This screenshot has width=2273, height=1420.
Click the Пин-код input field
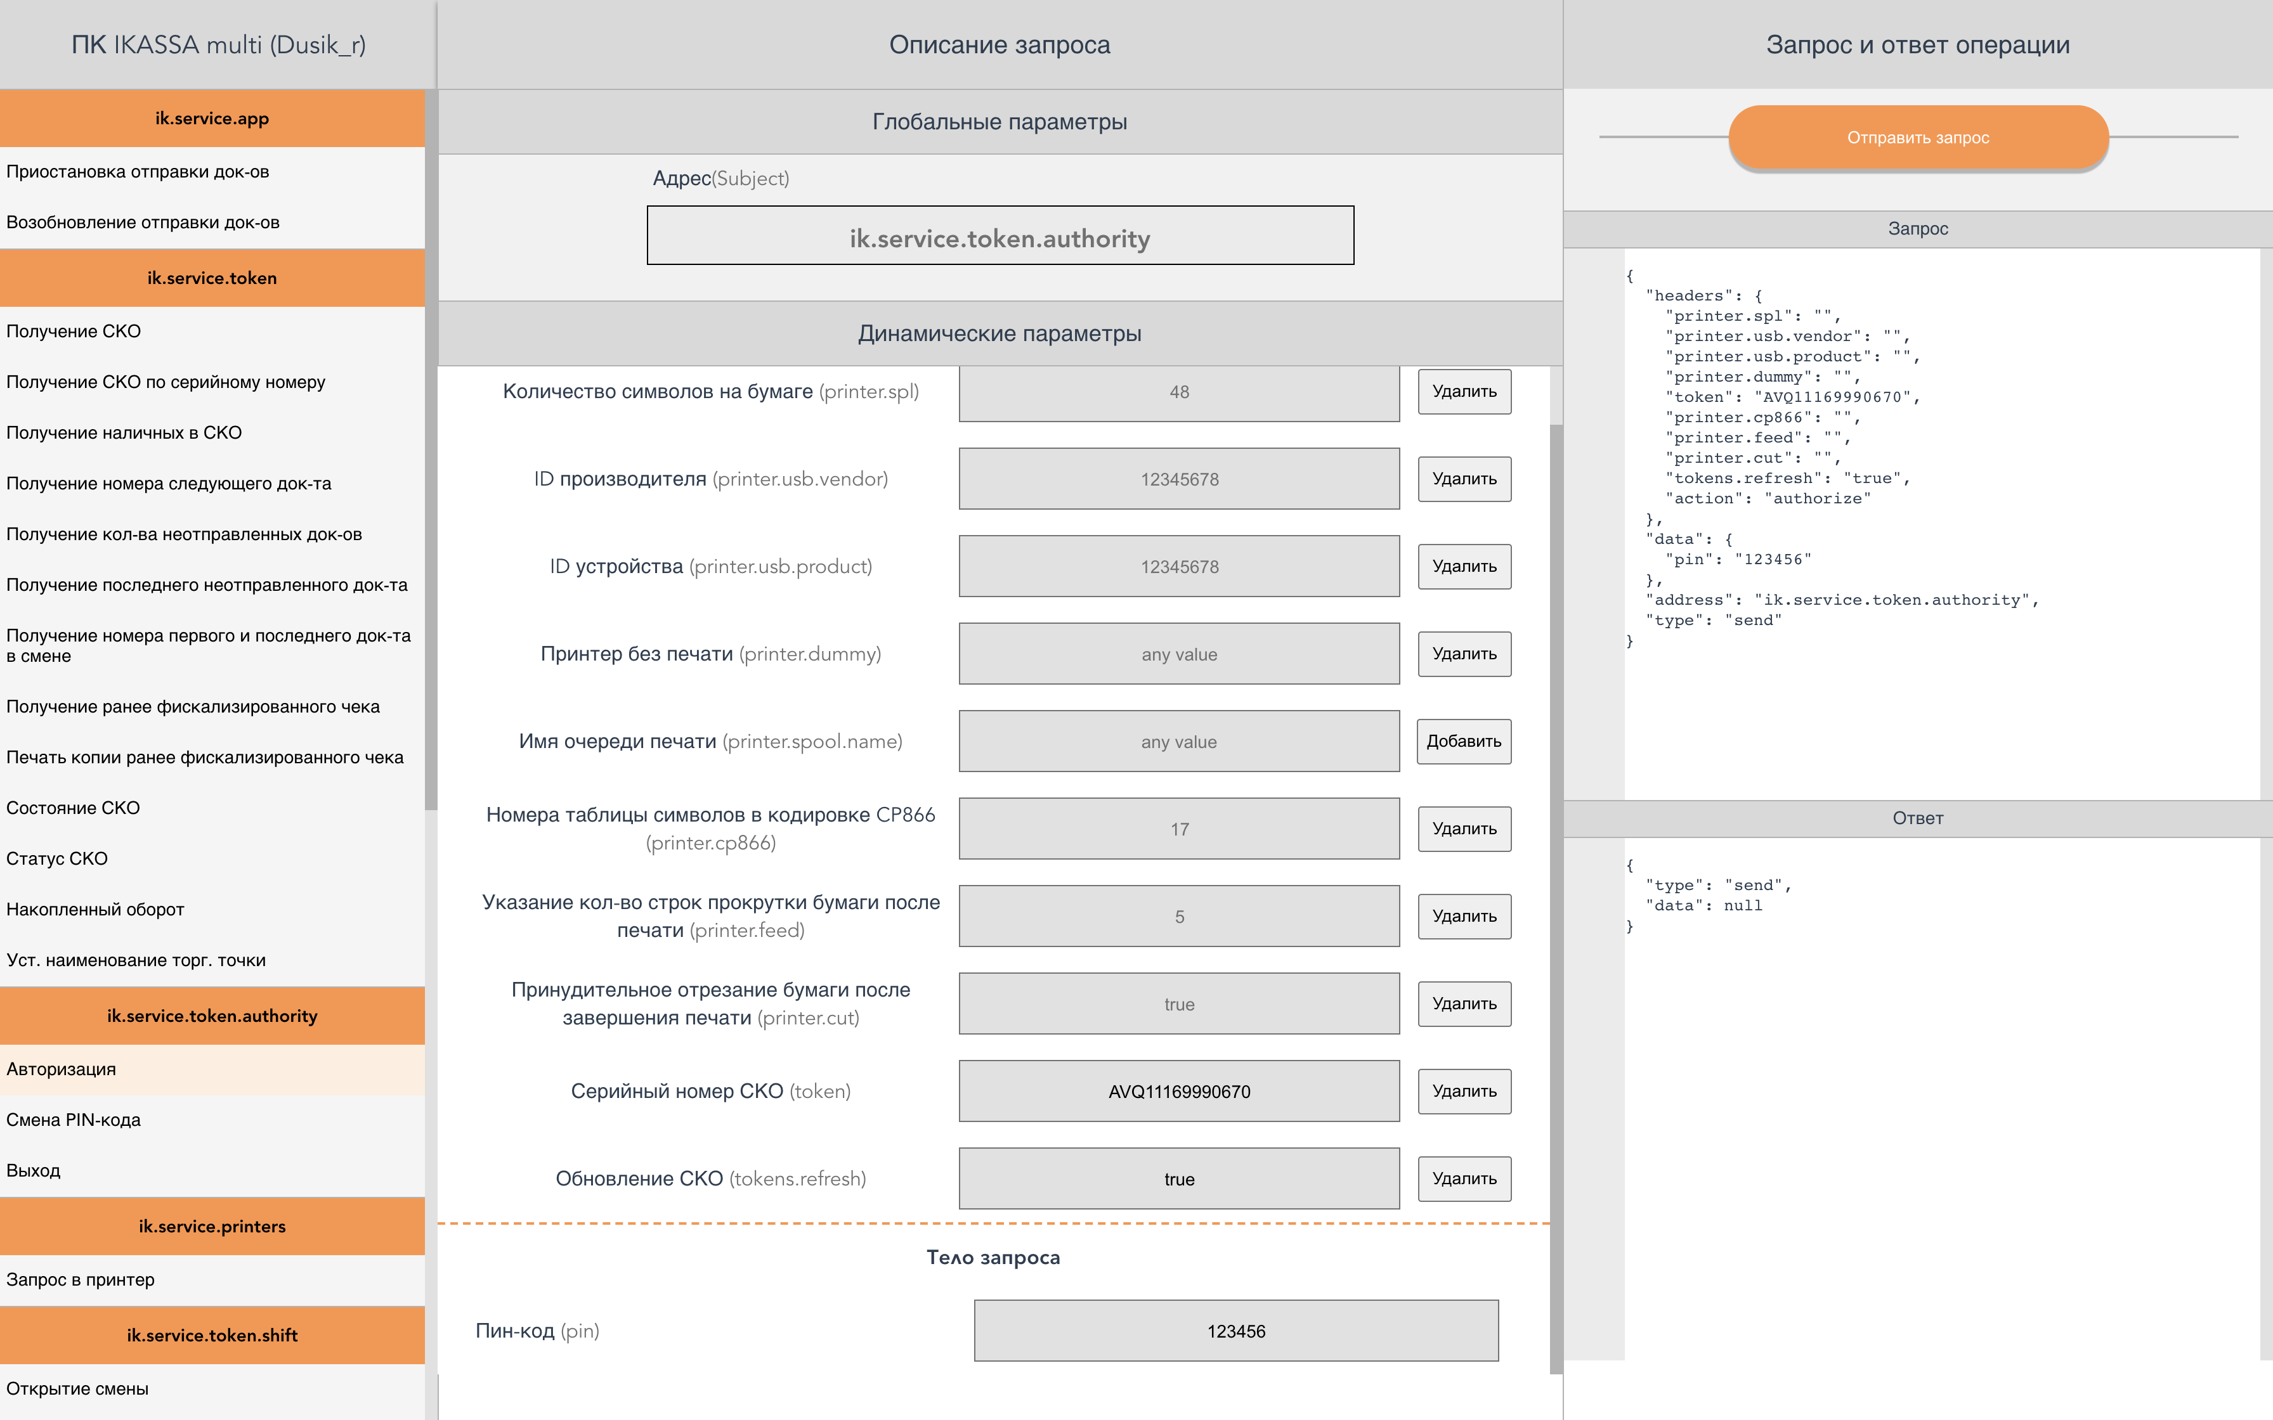tap(1235, 1331)
